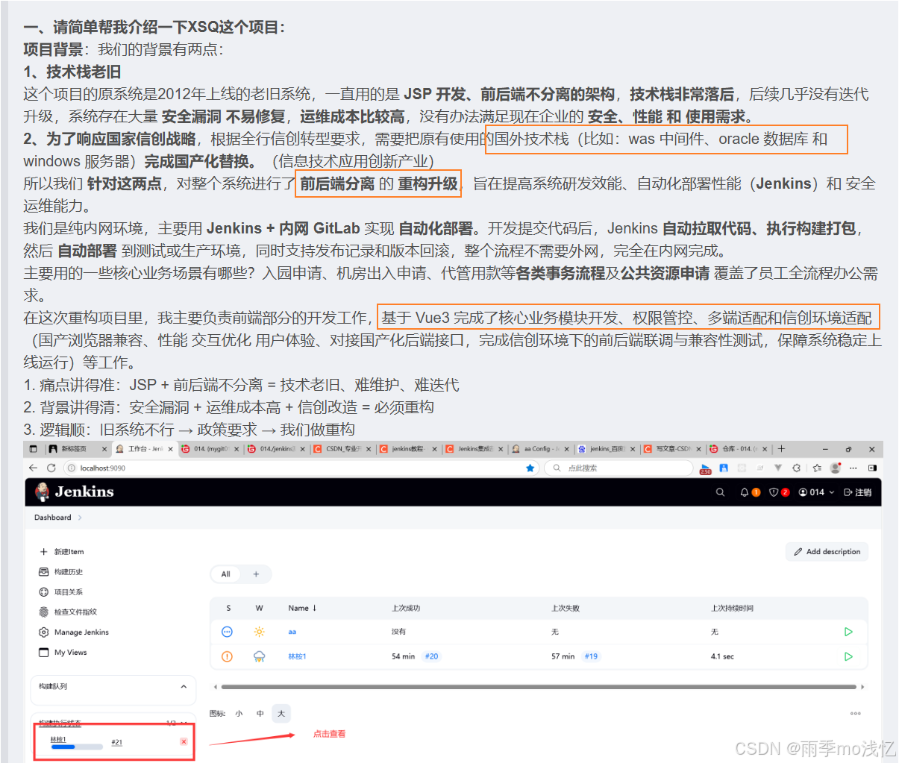Screen dimensions: 899x763
Task: Open a new browser tab
Action: (x=781, y=449)
